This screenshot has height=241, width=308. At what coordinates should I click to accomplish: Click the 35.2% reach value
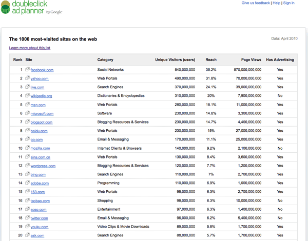(211, 69)
